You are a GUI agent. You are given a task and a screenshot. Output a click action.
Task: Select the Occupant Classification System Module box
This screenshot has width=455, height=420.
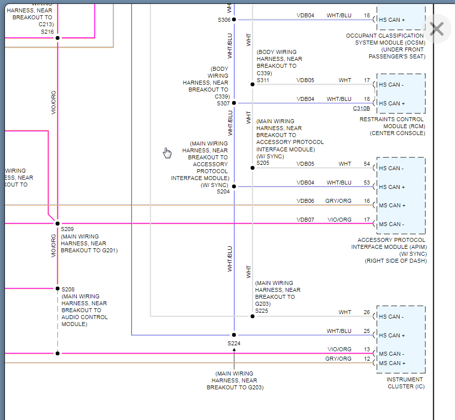click(x=401, y=17)
